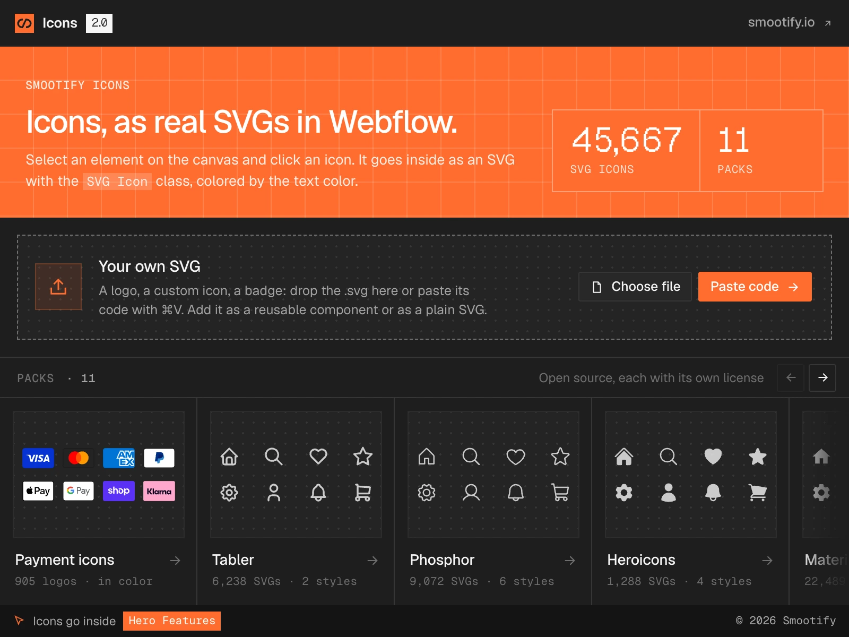The height and width of the screenshot is (637, 849).
Task: Select the Heroicons solid cart icon
Action: click(758, 493)
